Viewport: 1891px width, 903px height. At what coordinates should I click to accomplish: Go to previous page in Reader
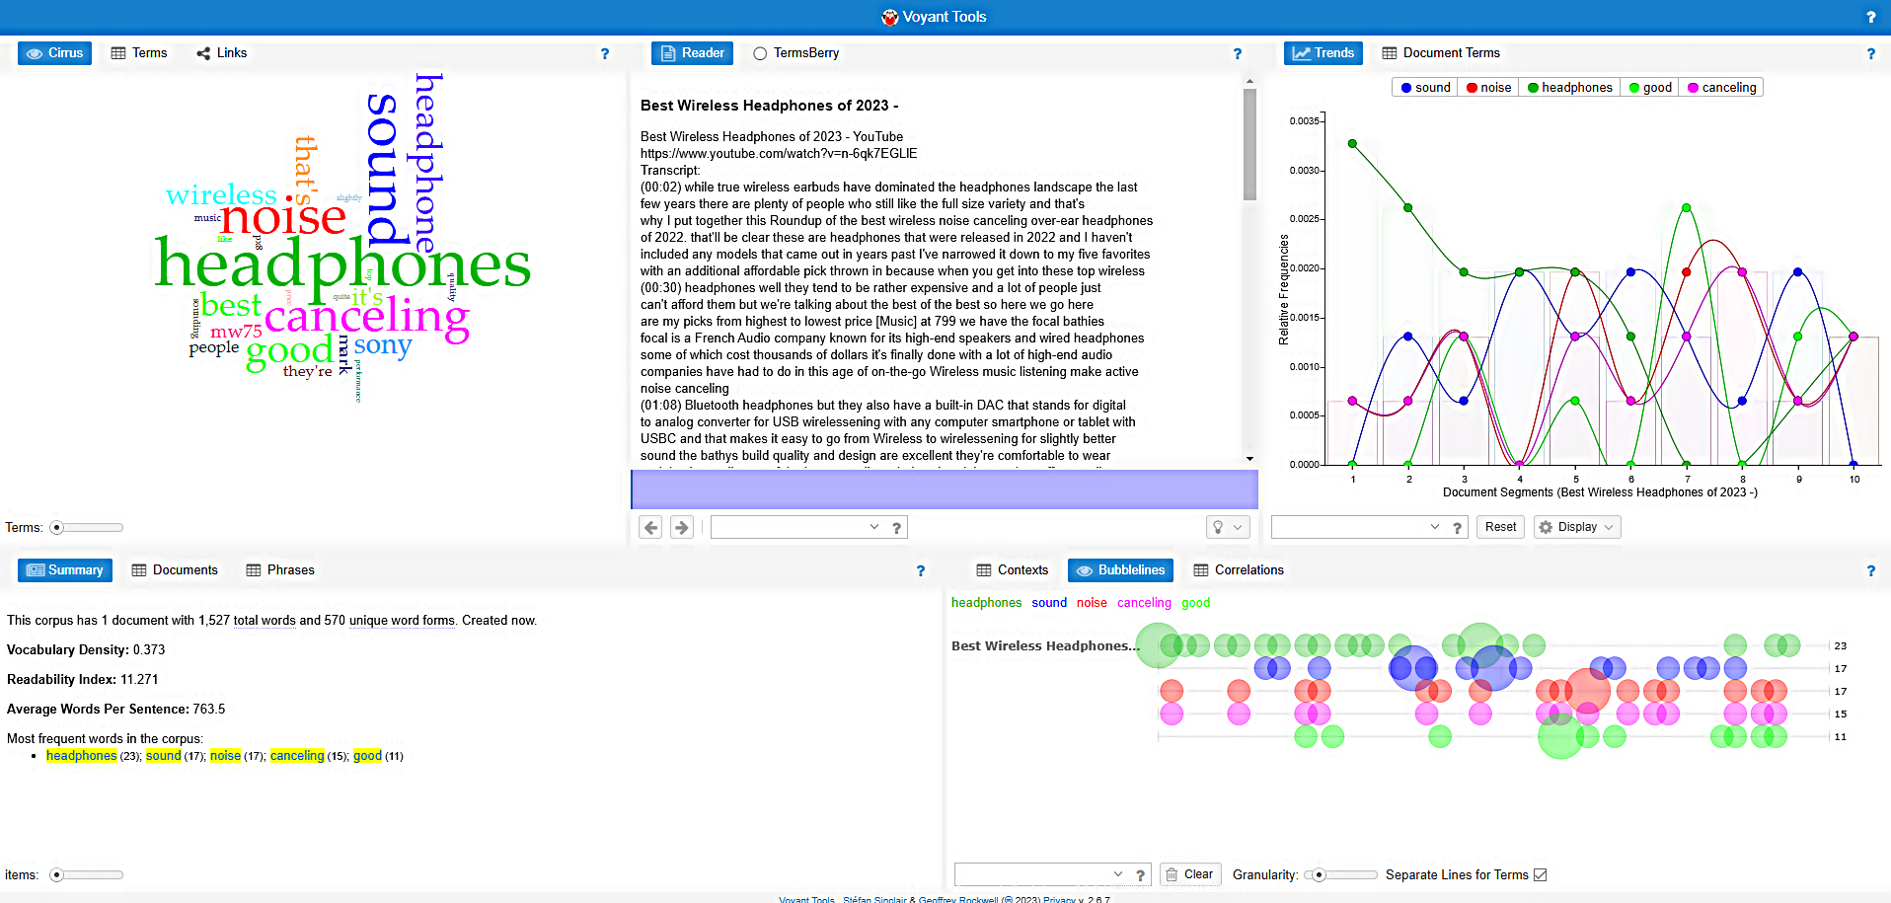[x=650, y=527]
